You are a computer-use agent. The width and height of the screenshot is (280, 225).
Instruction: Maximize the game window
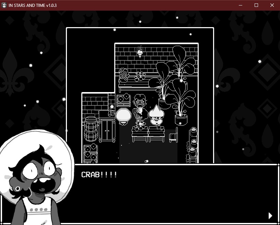click(x=256, y=5)
